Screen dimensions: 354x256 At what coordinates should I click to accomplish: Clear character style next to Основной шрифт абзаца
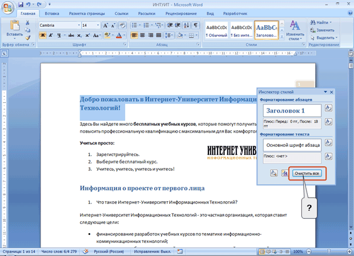click(328, 143)
